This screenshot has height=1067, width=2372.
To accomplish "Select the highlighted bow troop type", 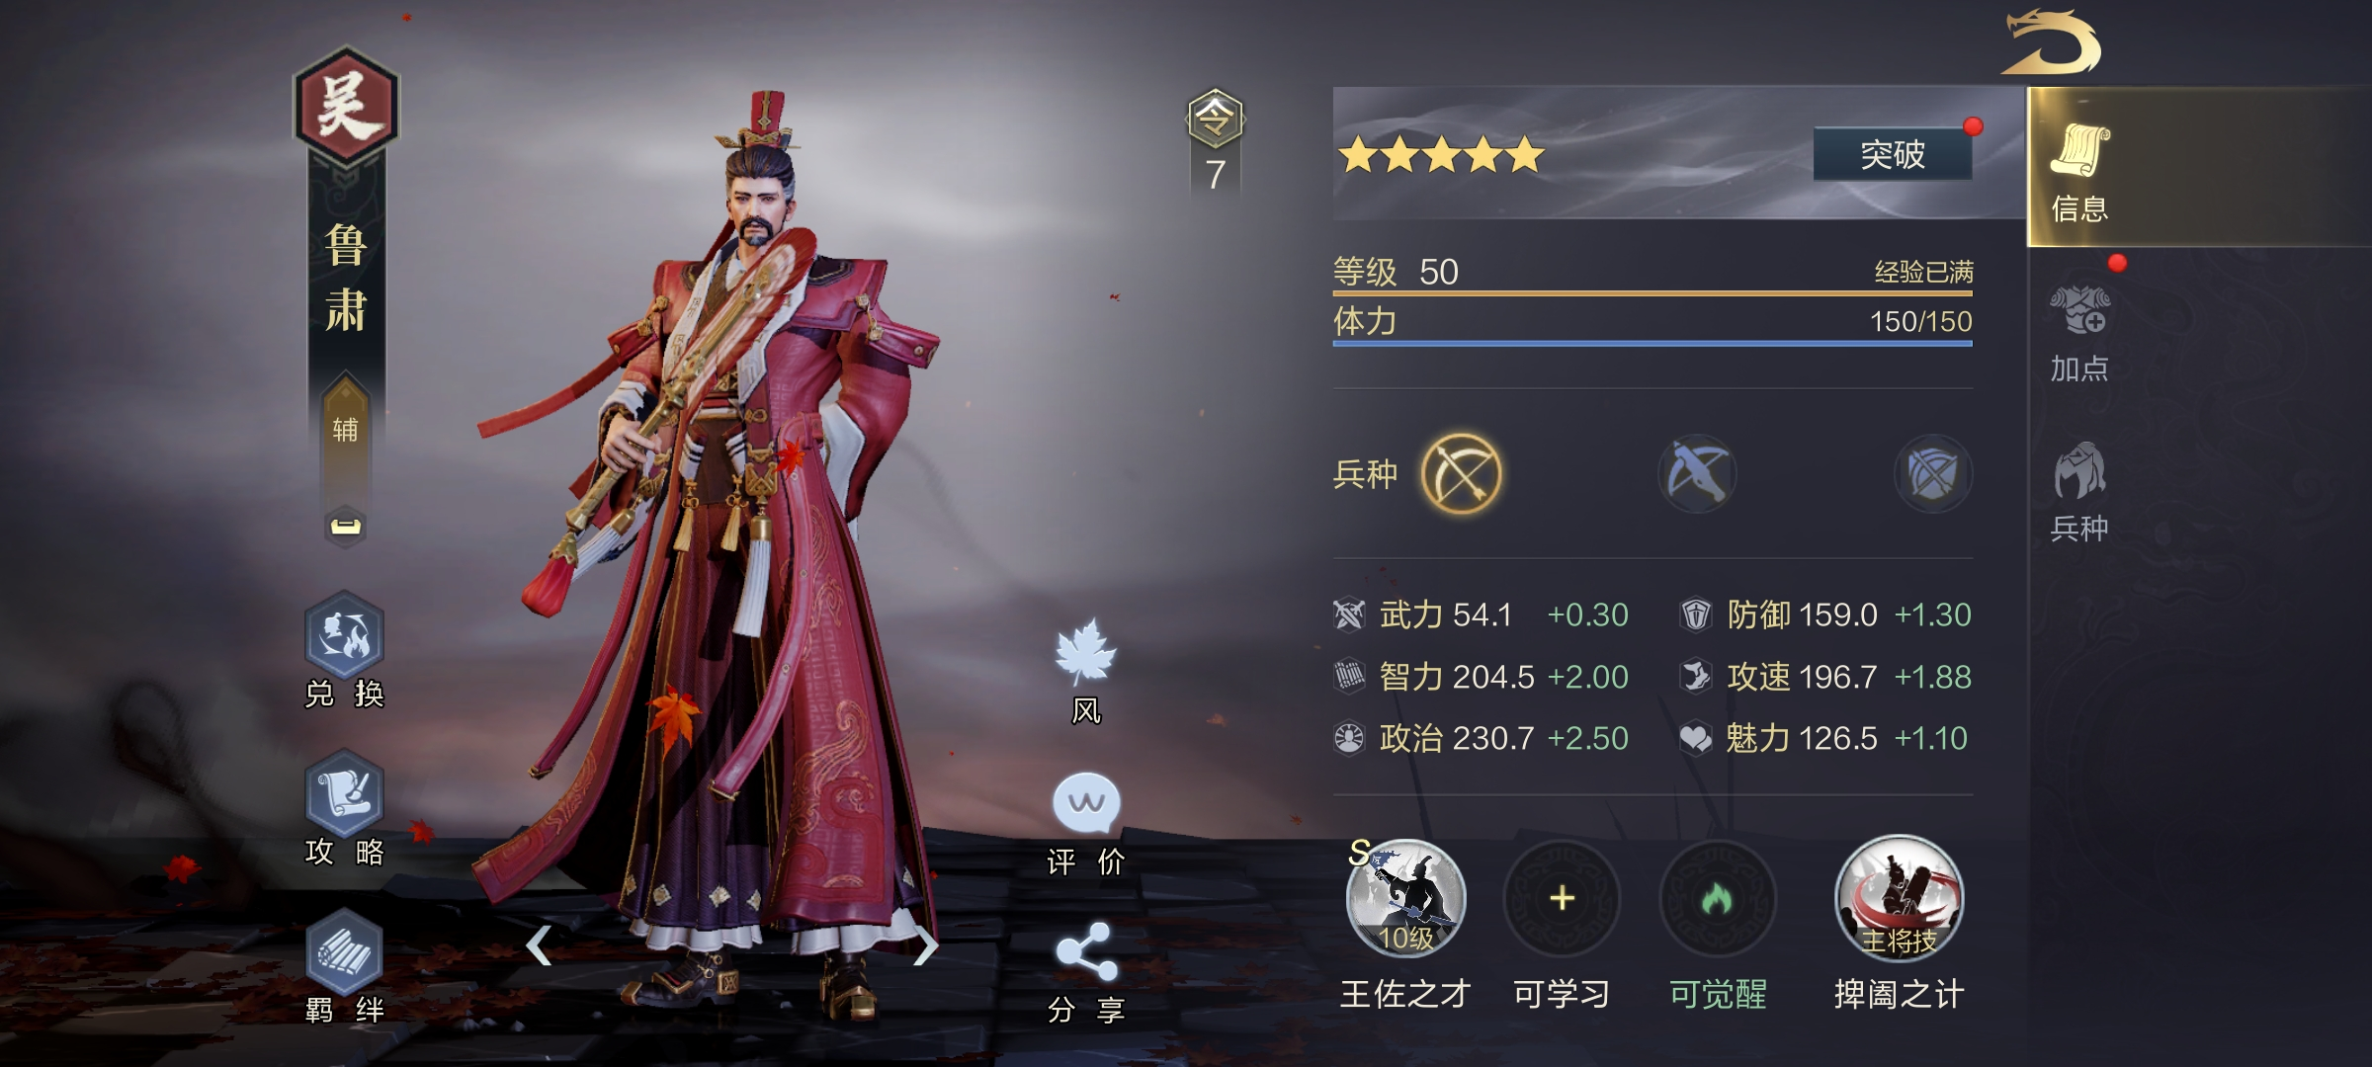I will [1461, 474].
